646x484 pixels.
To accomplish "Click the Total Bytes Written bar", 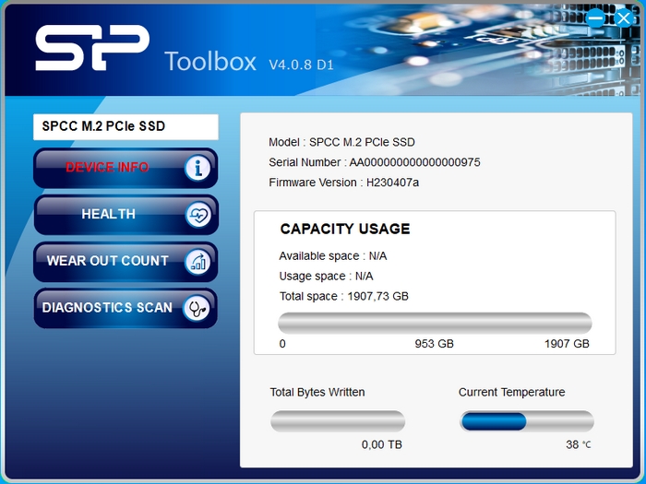I will click(x=338, y=421).
